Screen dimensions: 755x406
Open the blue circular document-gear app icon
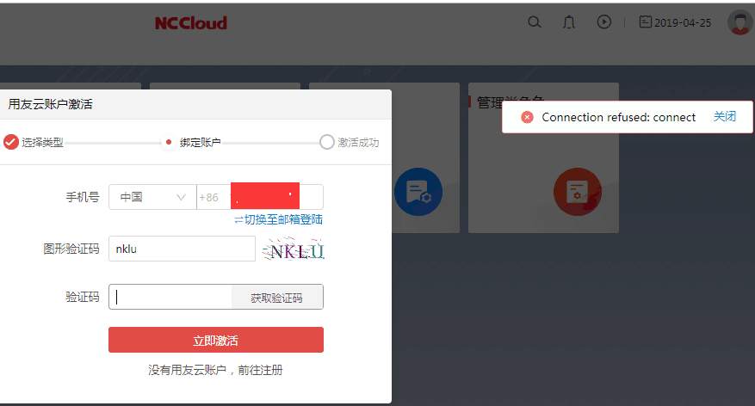(418, 192)
